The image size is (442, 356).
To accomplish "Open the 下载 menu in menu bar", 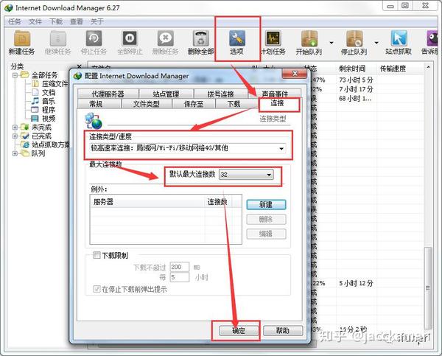I will click(56, 21).
